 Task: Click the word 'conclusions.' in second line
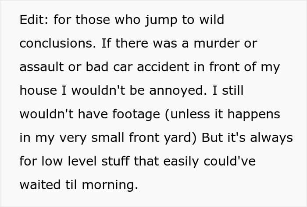pos(58,43)
